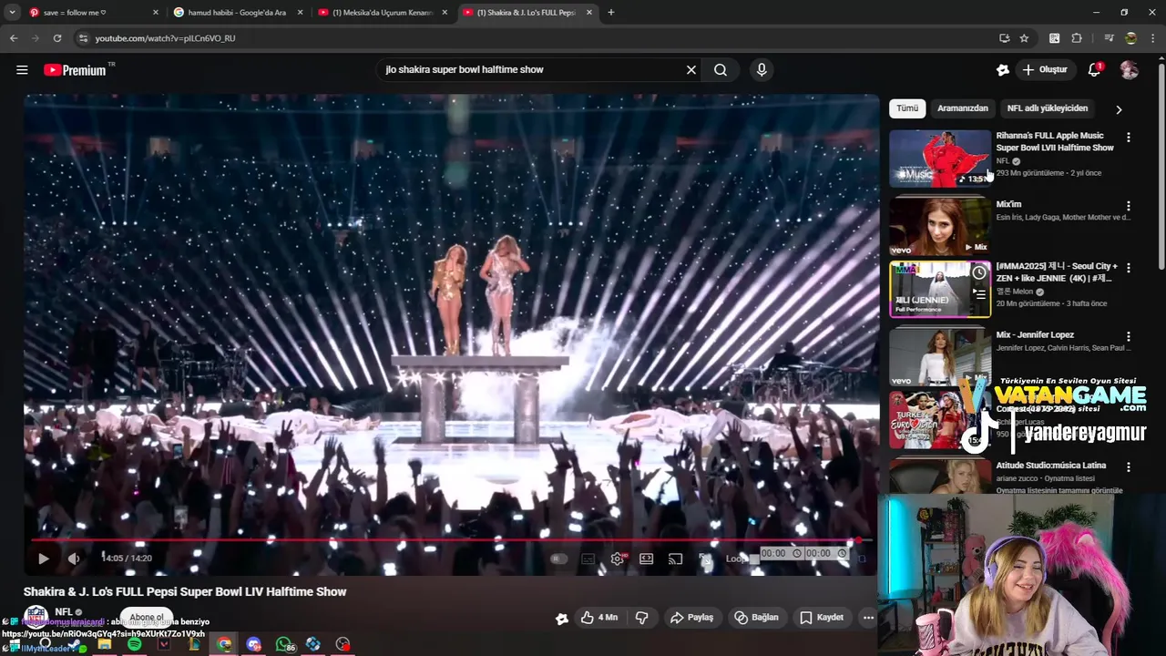Open Rihanna's Super Bowl LVII Halftime Show thumbnail
The height and width of the screenshot is (656, 1166).
point(940,159)
